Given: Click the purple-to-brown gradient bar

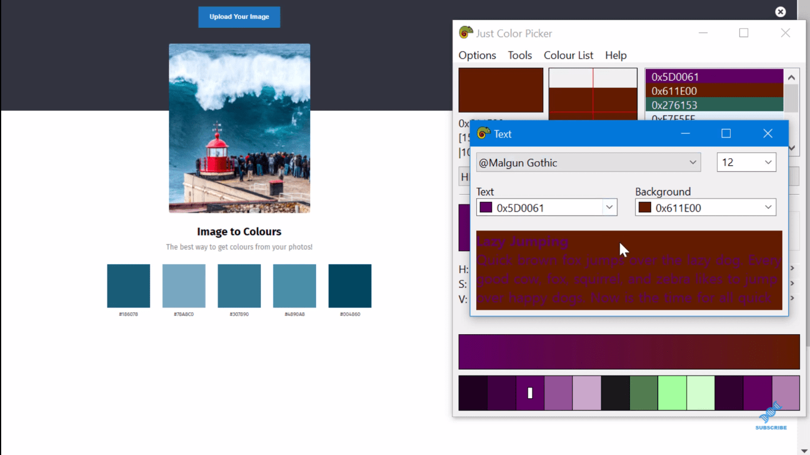Looking at the screenshot, I should coord(629,352).
